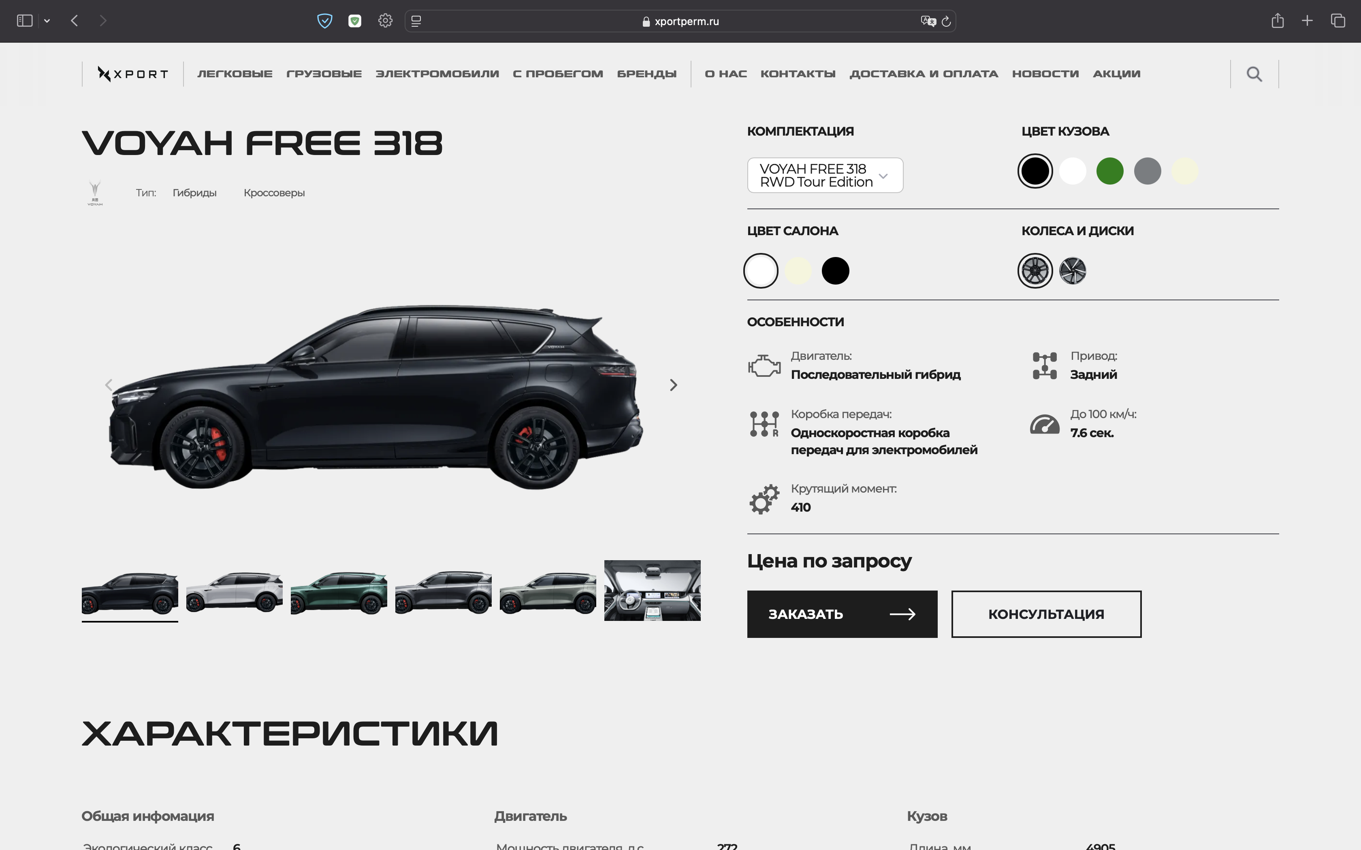This screenshot has height=850, width=1361.
Task: Open the НОВОСТИ page
Action: [x=1045, y=74]
